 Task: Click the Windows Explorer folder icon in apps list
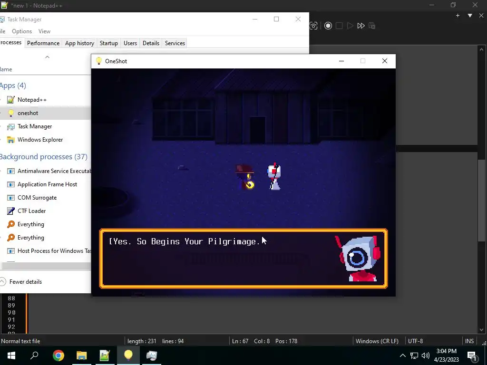point(11,140)
